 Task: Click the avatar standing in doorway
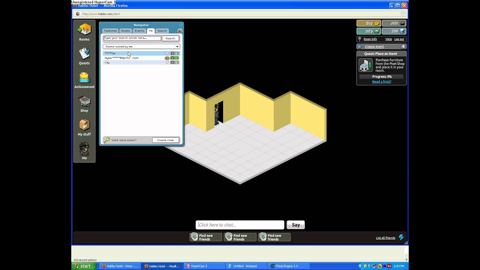217,115
